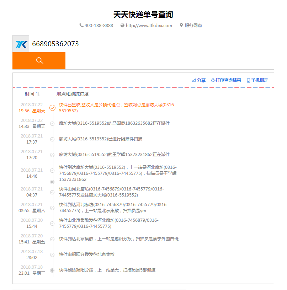This screenshot has width=287, height=290.
Task: Click the TTK courier logo icon
Action: click(21, 44)
